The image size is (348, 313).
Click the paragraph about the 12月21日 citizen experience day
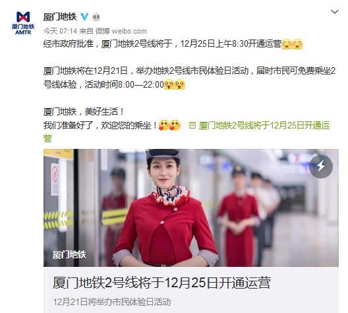[189, 78]
